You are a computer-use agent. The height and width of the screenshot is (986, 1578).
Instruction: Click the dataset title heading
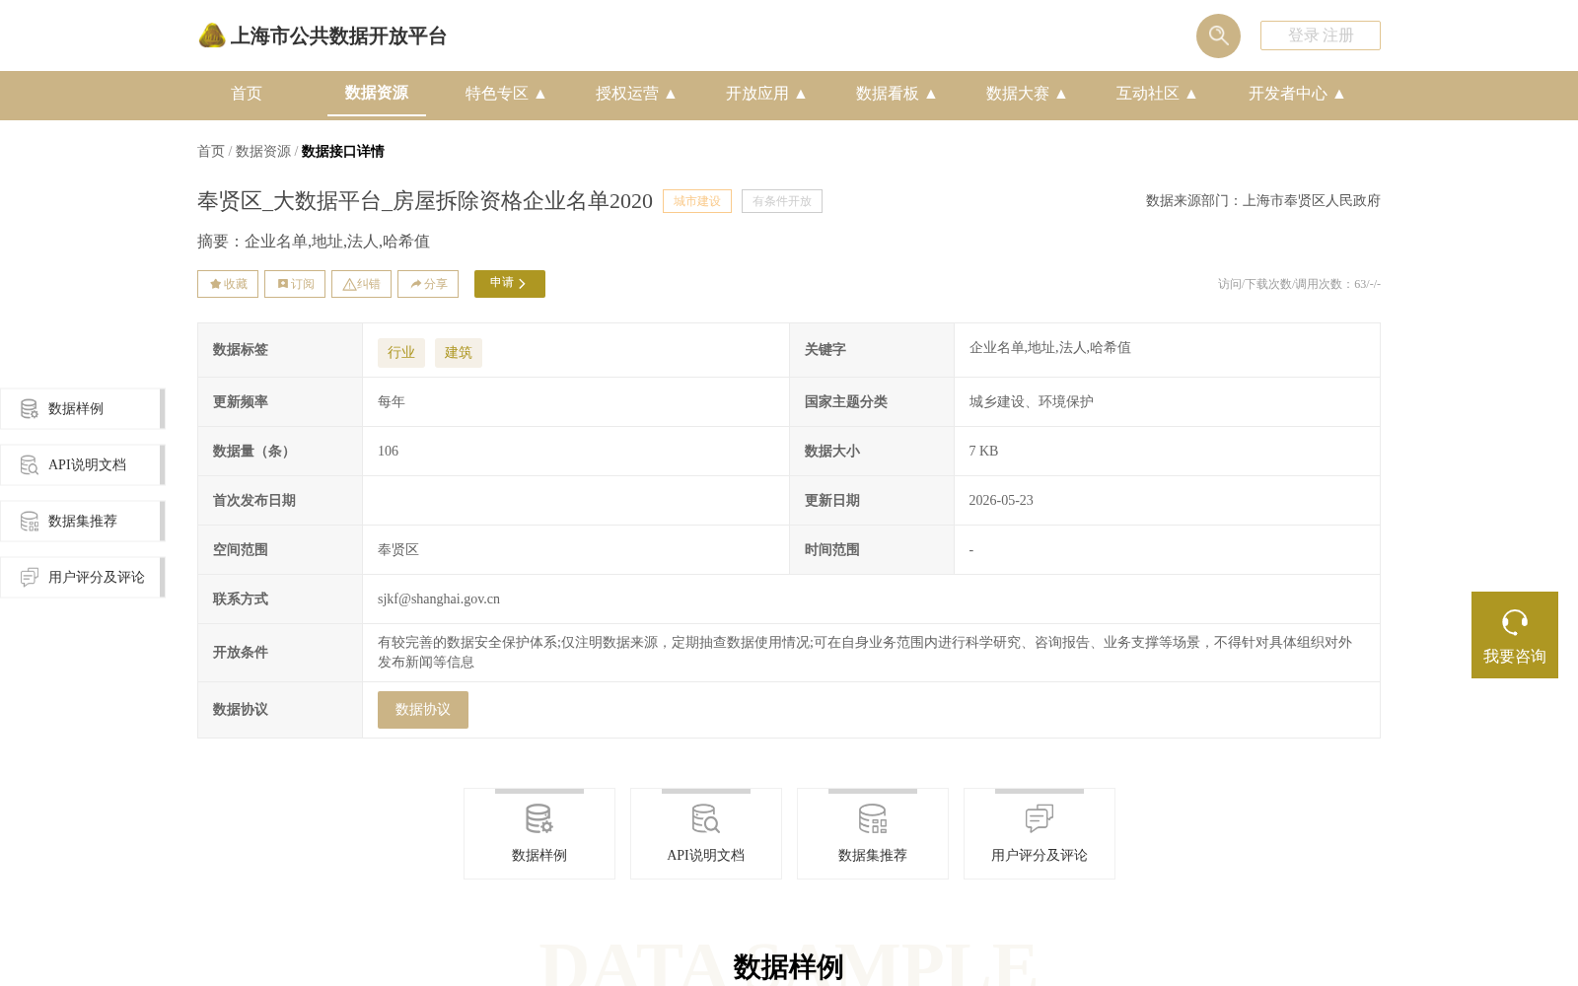(x=425, y=201)
